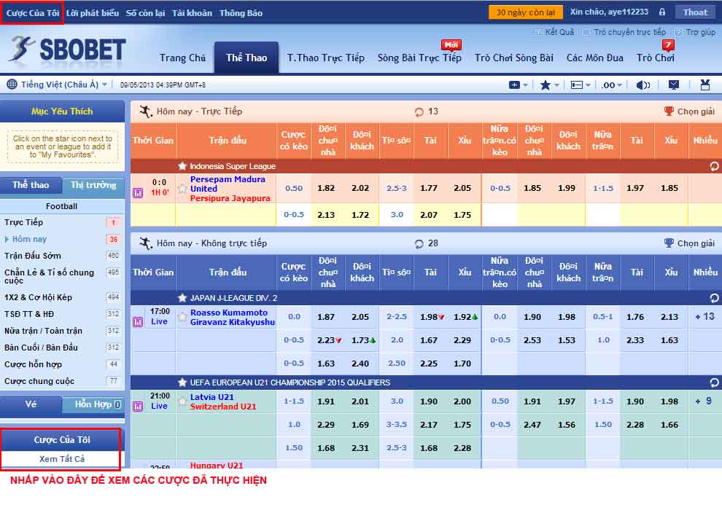This screenshot has height=510, width=722.
Task: Open live stream icon for Roasso Kumamoto match
Action: click(x=138, y=322)
